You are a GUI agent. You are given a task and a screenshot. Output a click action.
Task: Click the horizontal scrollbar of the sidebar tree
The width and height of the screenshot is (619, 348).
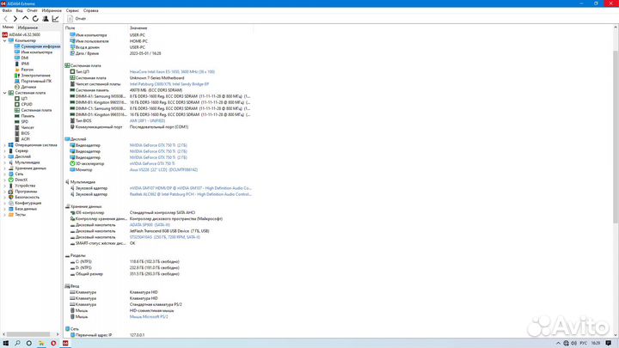tap(28, 334)
